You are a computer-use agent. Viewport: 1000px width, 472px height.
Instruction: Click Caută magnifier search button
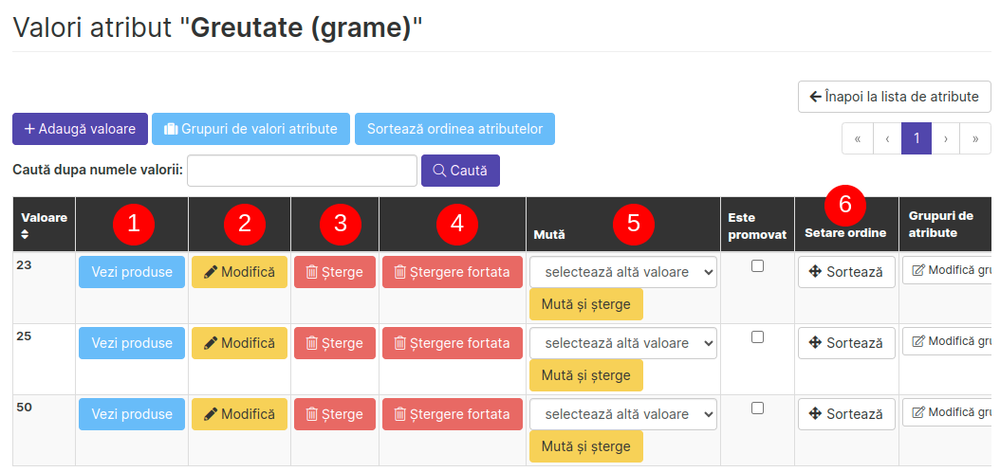coord(460,171)
